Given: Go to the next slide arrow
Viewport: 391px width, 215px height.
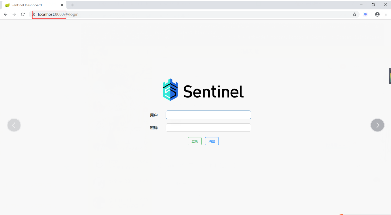Looking at the screenshot, I should [377, 125].
